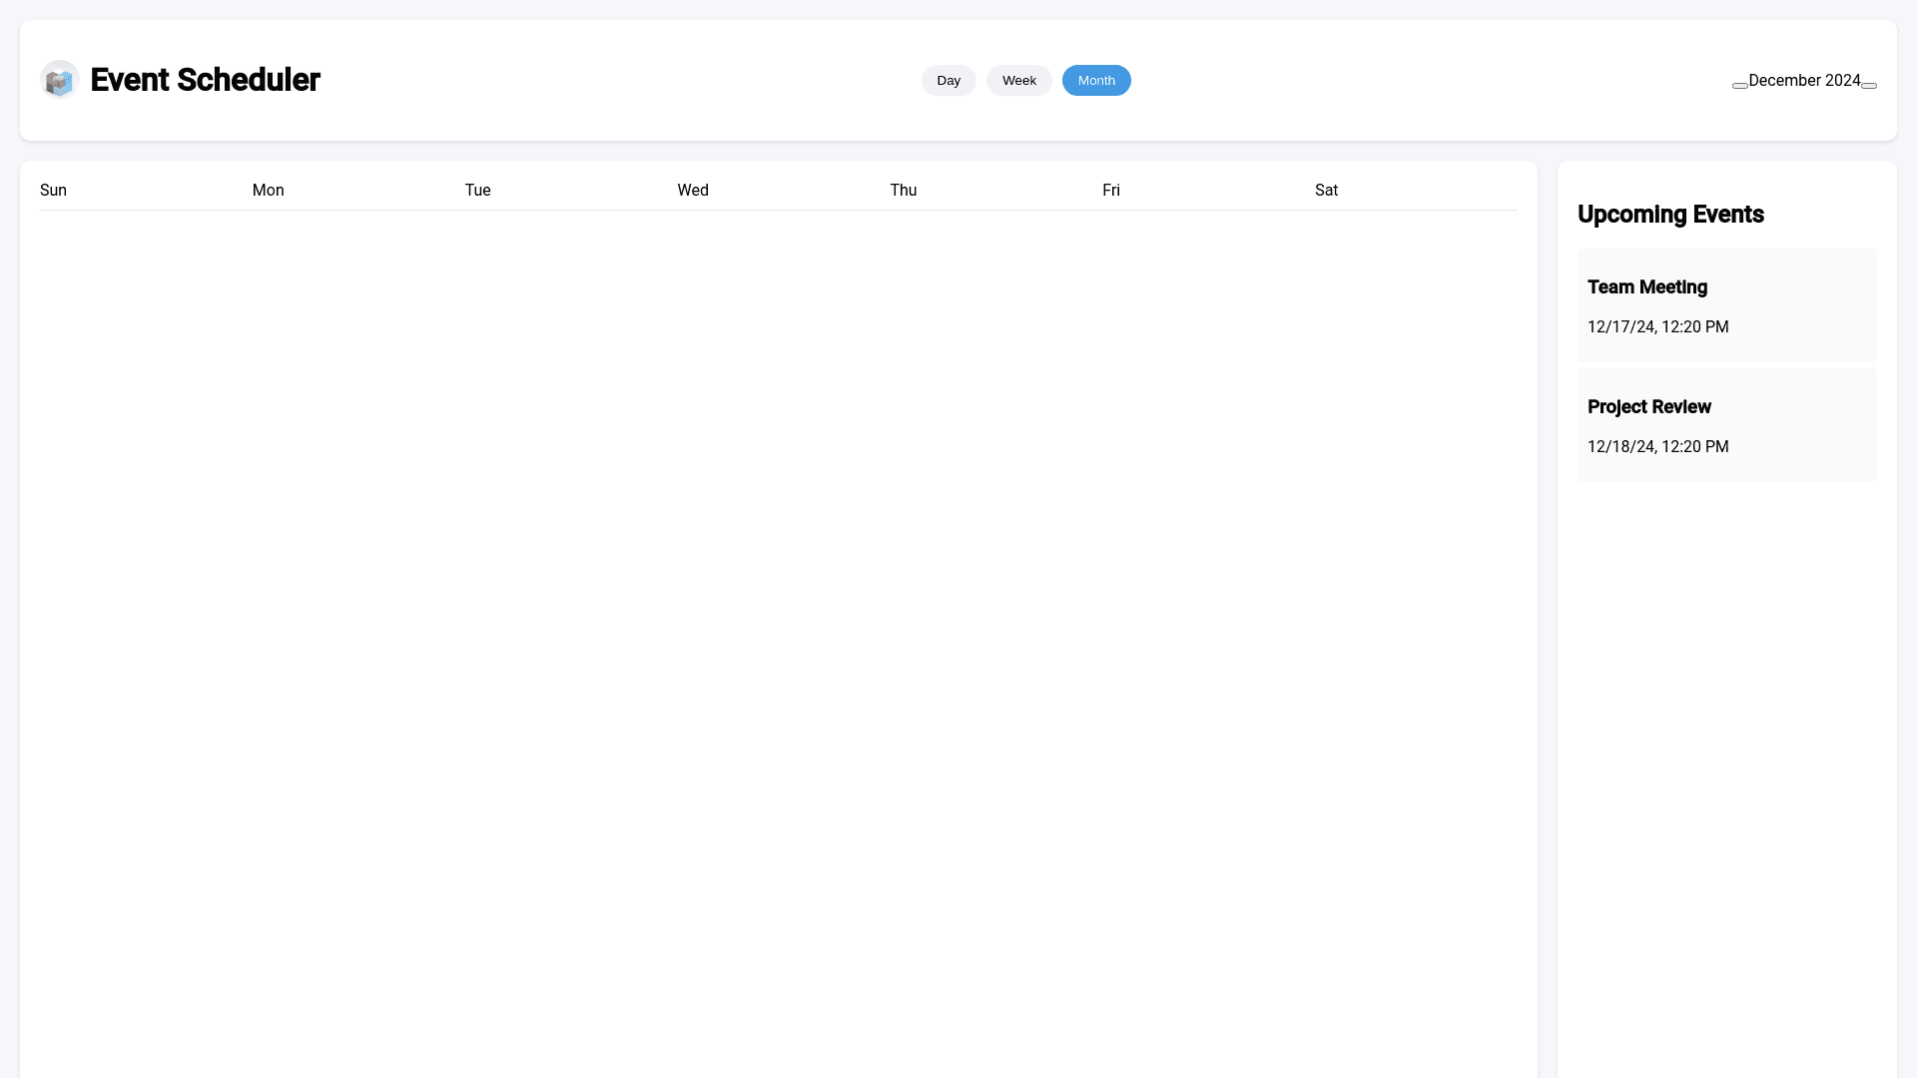This screenshot has width=1917, height=1078.
Task: Open the Project Review event card
Action: pyautogui.click(x=1726, y=424)
